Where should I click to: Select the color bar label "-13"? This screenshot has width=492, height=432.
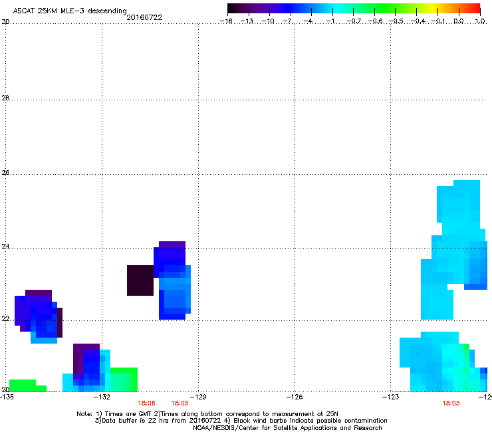[247, 21]
